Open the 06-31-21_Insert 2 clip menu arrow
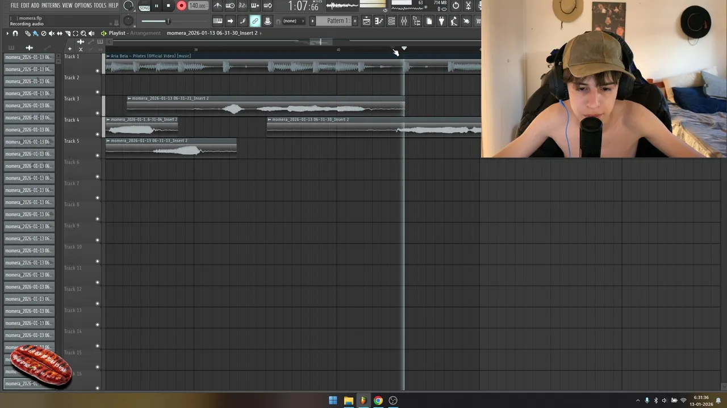 tap(129, 99)
